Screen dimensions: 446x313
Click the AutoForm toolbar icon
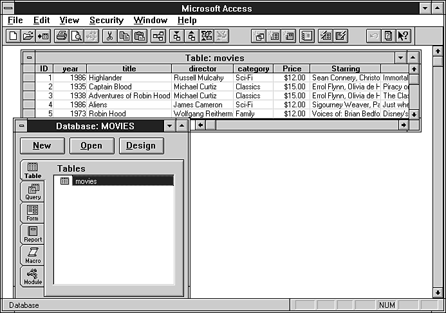pyautogui.click(x=326, y=36)
